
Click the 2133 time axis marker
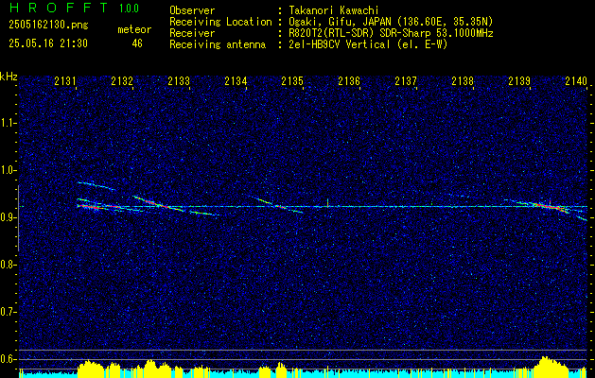coord(179,80)
